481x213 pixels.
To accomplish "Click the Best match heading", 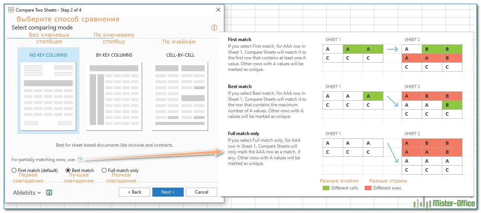I will [x=240, y=87].
